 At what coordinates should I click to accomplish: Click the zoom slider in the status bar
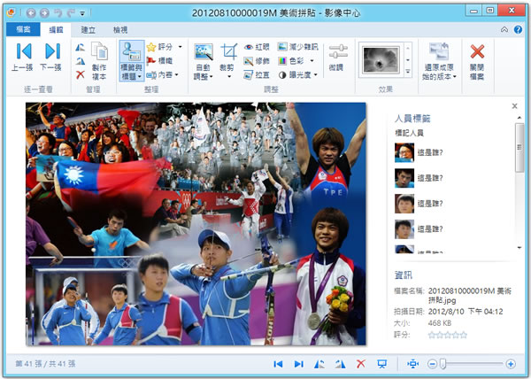[442, 364]
